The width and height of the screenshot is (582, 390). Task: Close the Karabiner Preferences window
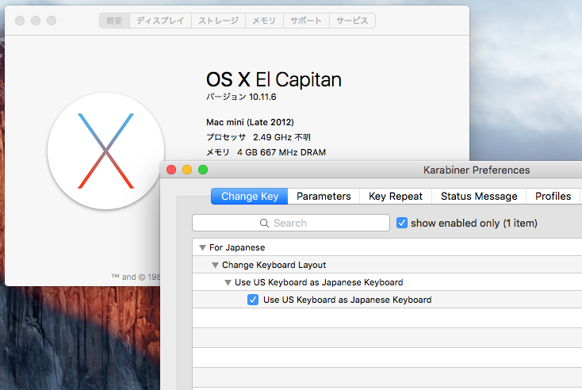point(171,170)
